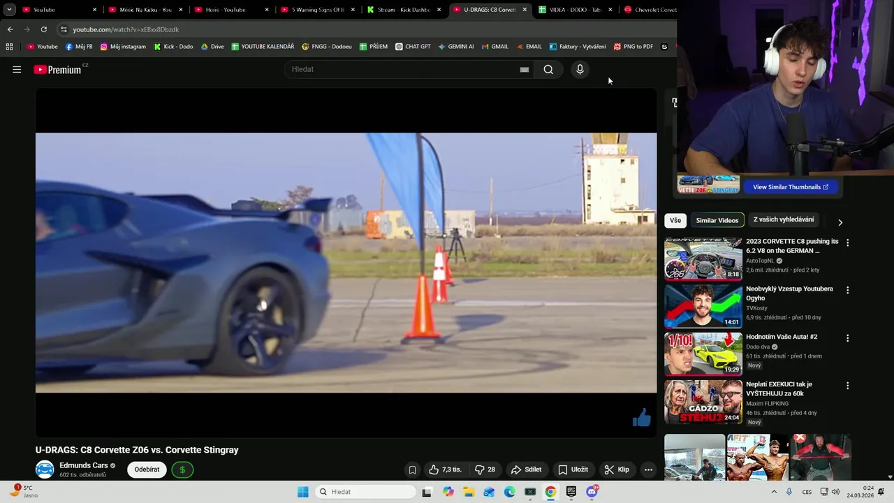Open the Můj instagram bookmark

point(123,47)
